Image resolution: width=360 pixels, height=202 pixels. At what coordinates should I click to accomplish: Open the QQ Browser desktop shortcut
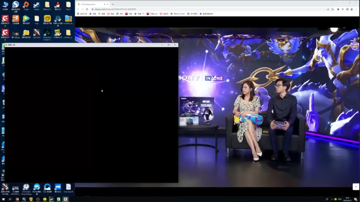47,188
